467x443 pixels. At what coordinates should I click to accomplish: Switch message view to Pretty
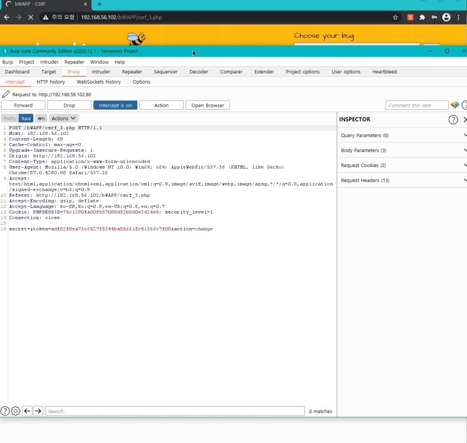tap(10, 118)
